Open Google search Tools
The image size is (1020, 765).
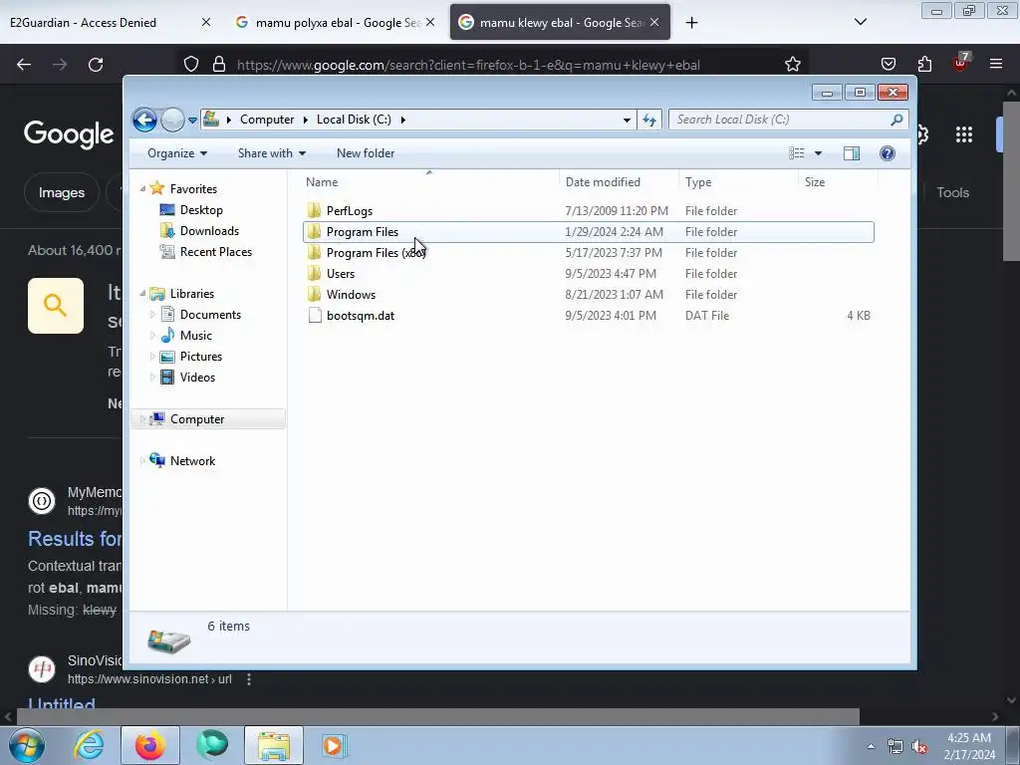(952, 193)
